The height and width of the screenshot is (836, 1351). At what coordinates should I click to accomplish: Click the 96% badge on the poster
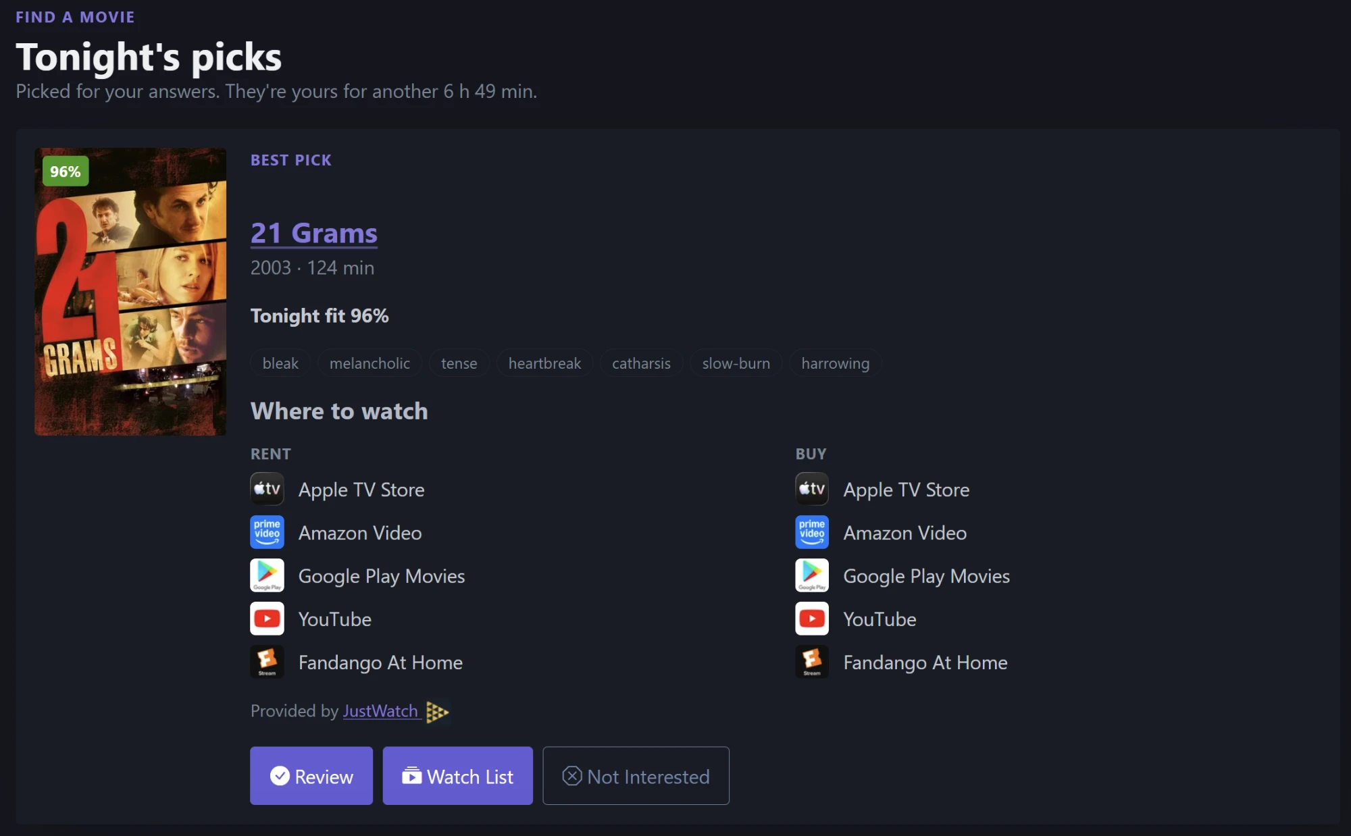pyautogui.click(x=66, y=172)
